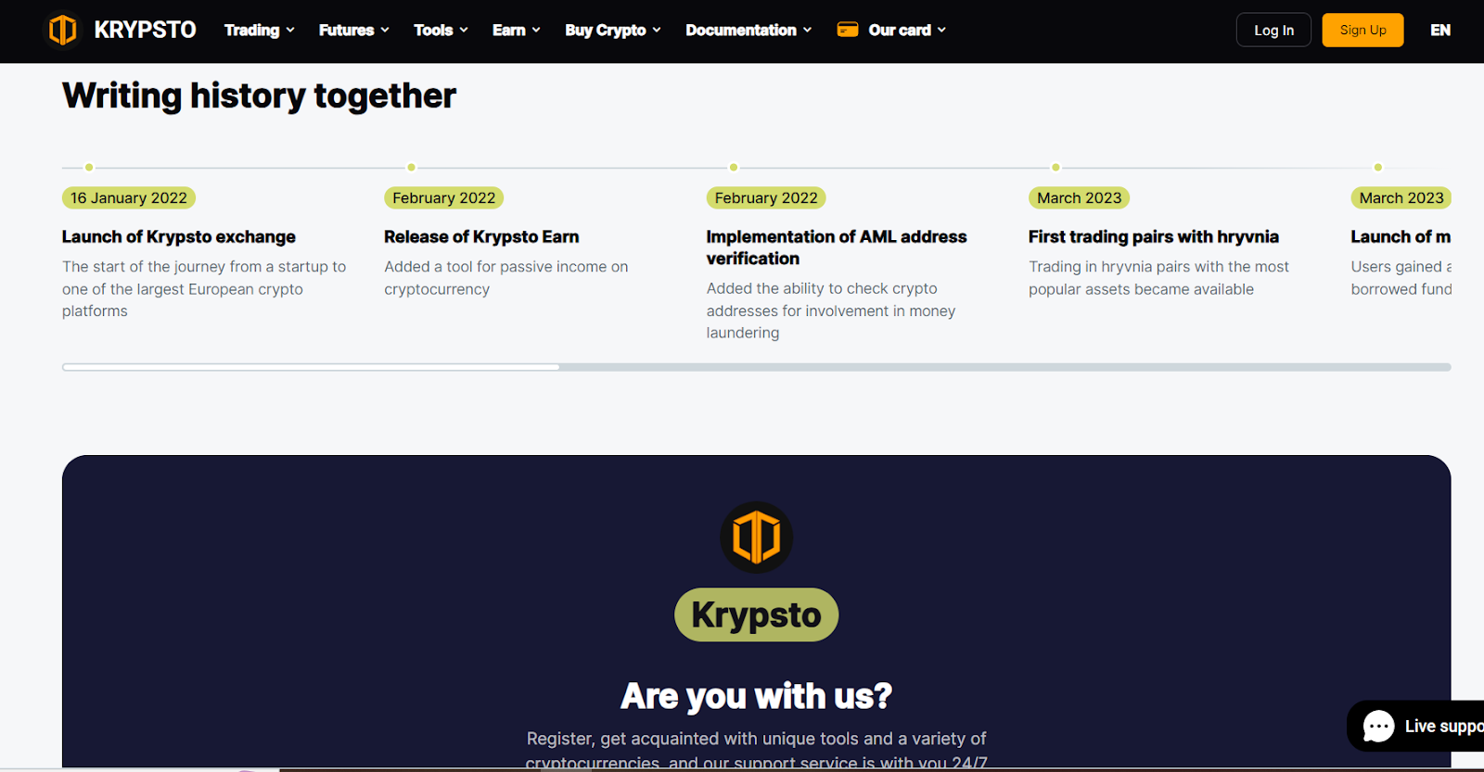Click the 'Are you with us?' heading
The height and width of the screenshot is (772, 1484).
click(757, 696)
